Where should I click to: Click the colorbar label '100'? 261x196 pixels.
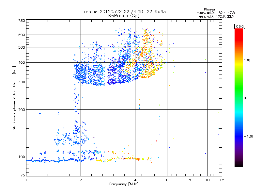[x=247, y=60]
